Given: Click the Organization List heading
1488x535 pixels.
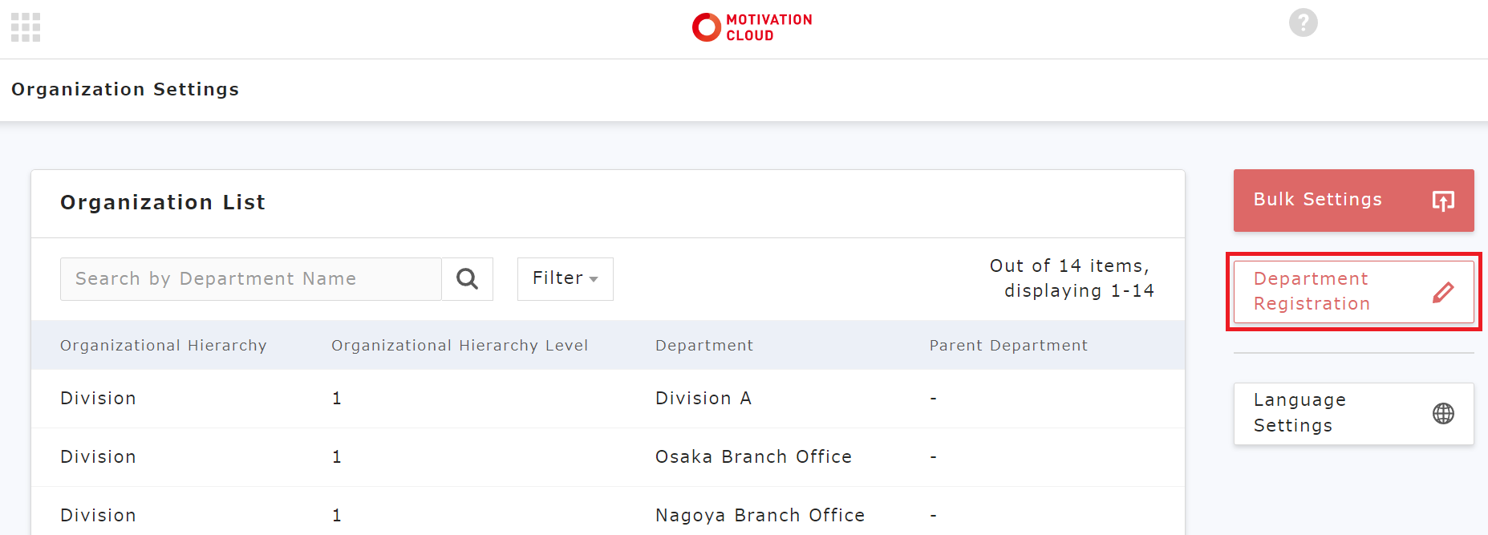Looking at the screenshot, I should (163, 202).
